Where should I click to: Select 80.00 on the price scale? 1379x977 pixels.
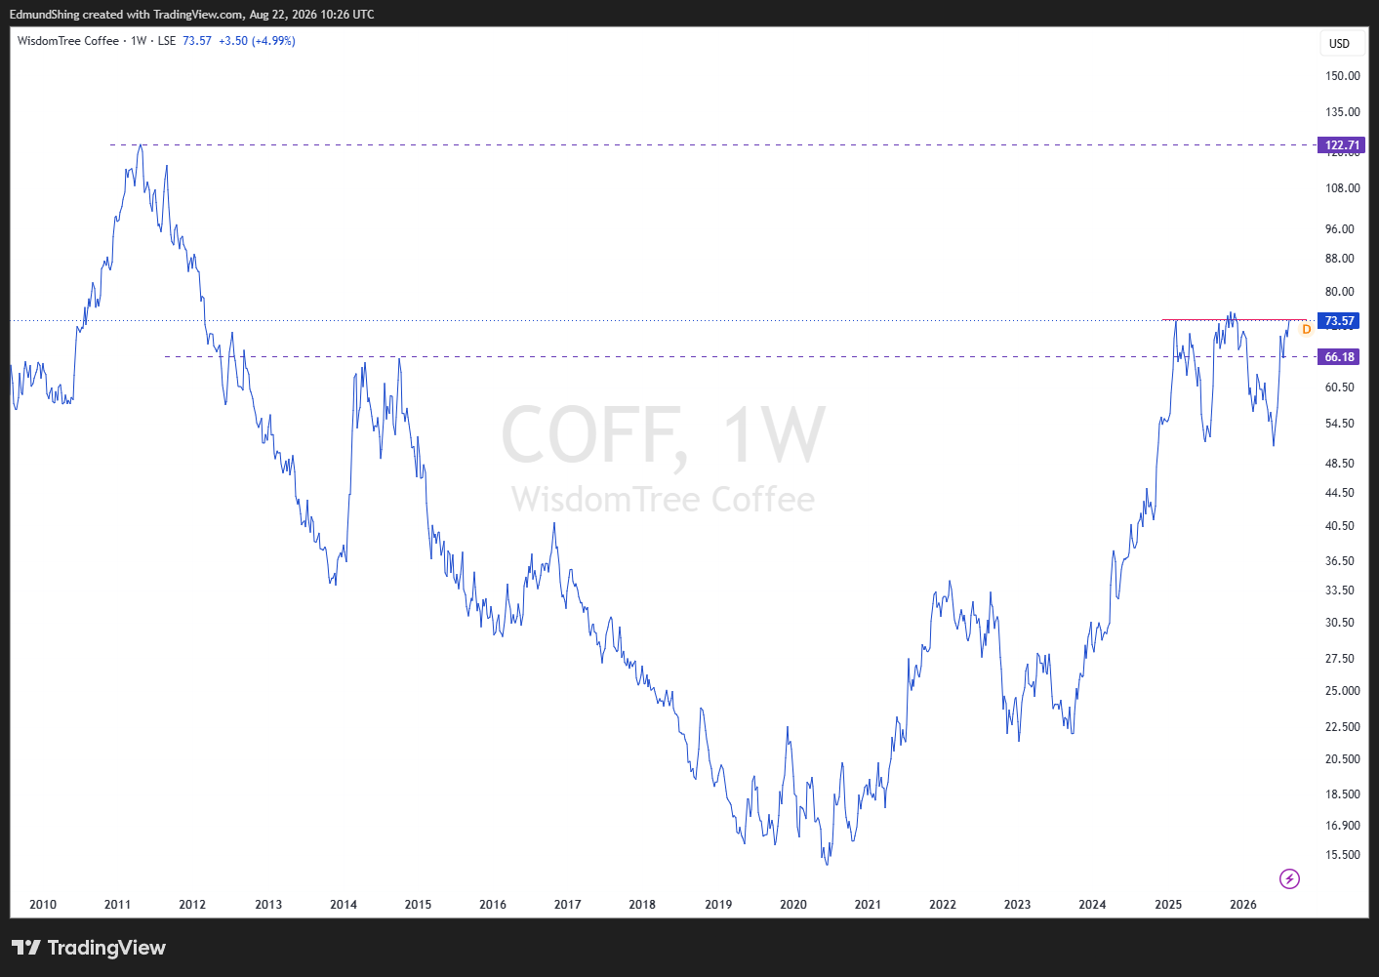[x=1339, y=292]
